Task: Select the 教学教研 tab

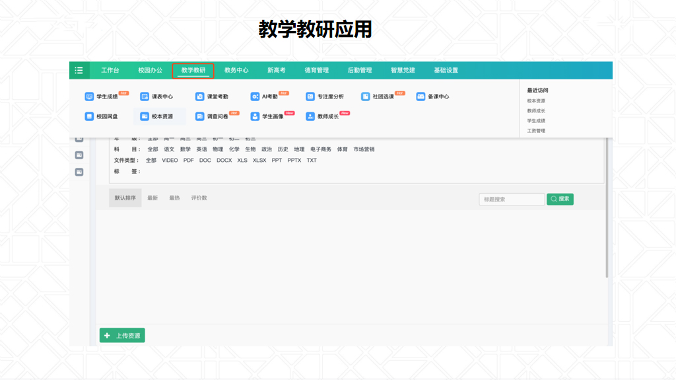Action: tap(193, 70)
